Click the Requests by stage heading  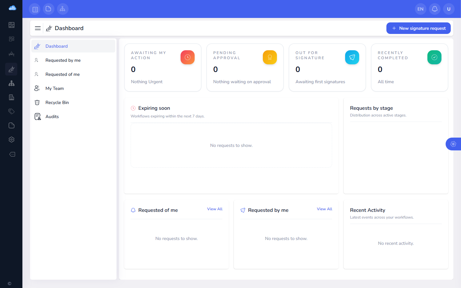tap(371, 108)
